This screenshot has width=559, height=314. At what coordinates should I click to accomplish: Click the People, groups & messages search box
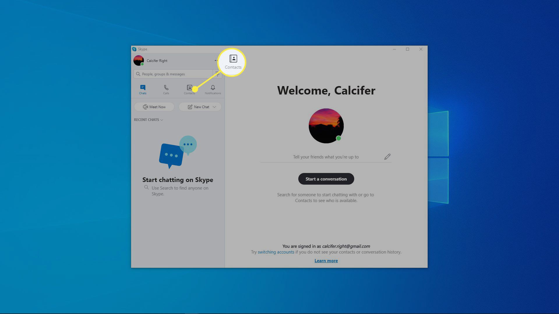173,74
